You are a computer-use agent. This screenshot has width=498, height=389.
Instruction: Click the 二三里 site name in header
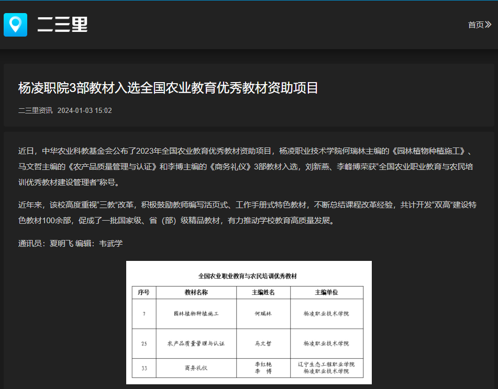point(62,25)
